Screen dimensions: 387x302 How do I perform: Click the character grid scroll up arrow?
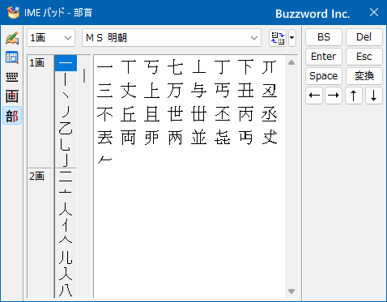(x=291, y=62)
